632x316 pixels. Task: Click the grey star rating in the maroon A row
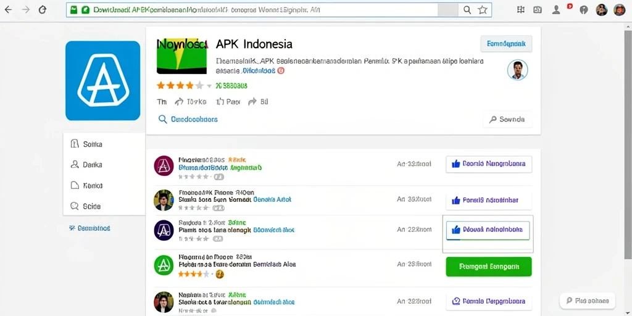[194, 177]
